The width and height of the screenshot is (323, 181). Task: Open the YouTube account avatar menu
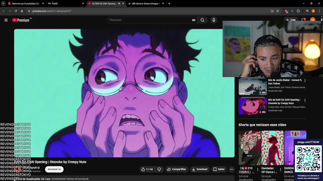tap(313, 20)
